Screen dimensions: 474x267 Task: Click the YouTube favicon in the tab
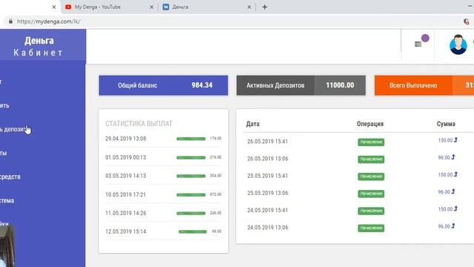click(x=68, y=7)
